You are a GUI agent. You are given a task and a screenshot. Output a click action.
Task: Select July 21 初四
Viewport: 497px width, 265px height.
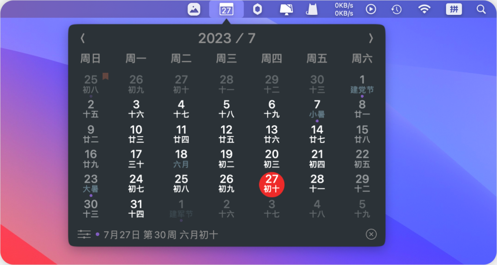click(x=317, y=159)
